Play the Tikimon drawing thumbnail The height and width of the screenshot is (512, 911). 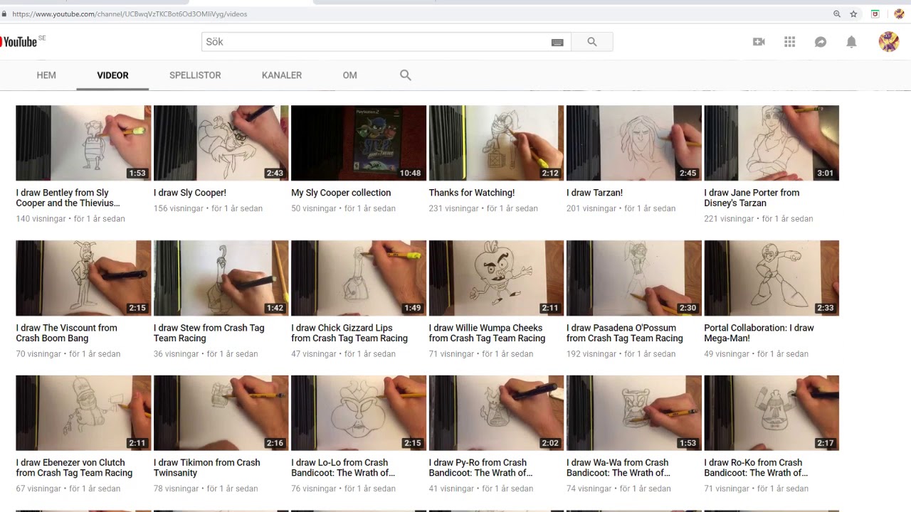point(221,413)
